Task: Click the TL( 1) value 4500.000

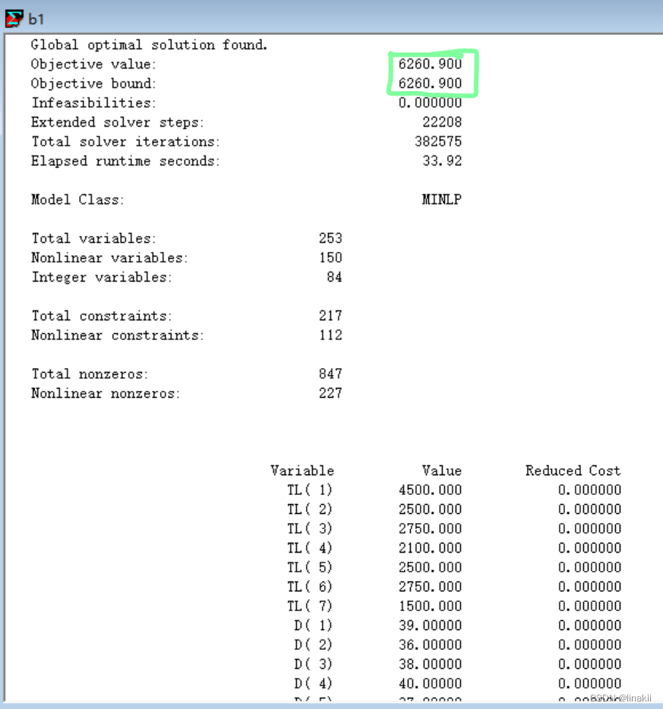Action: (430, 490)
